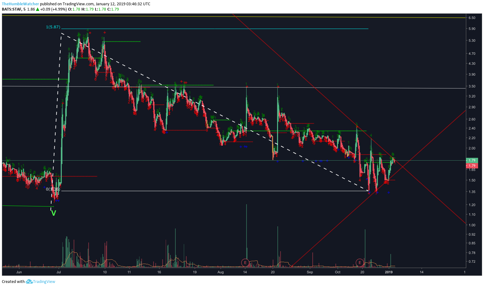
Task: Select the H:1.79 high value
Action: pos(88,9)
